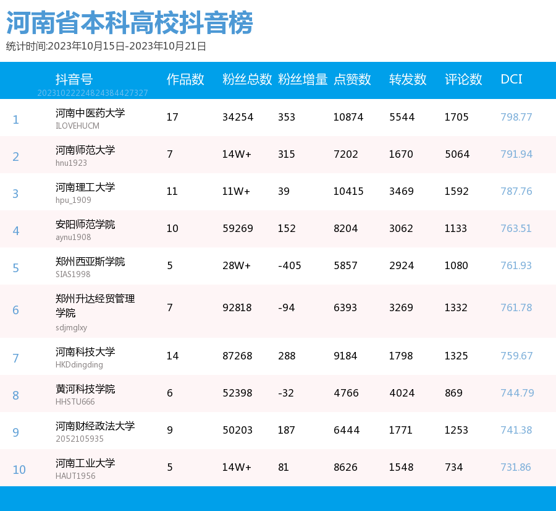Viewport: 556px width, 511px height.
Task: Click the 点赞数 column header
Action: pos(352,79)
